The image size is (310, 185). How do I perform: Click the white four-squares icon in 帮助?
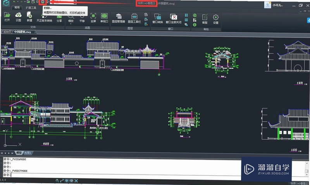pos(195,20)
